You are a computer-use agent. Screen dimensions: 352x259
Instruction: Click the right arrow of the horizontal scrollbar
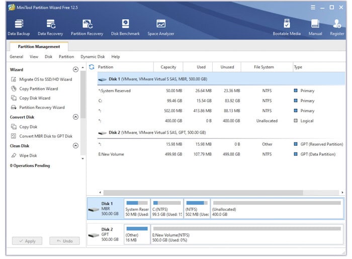342,192
